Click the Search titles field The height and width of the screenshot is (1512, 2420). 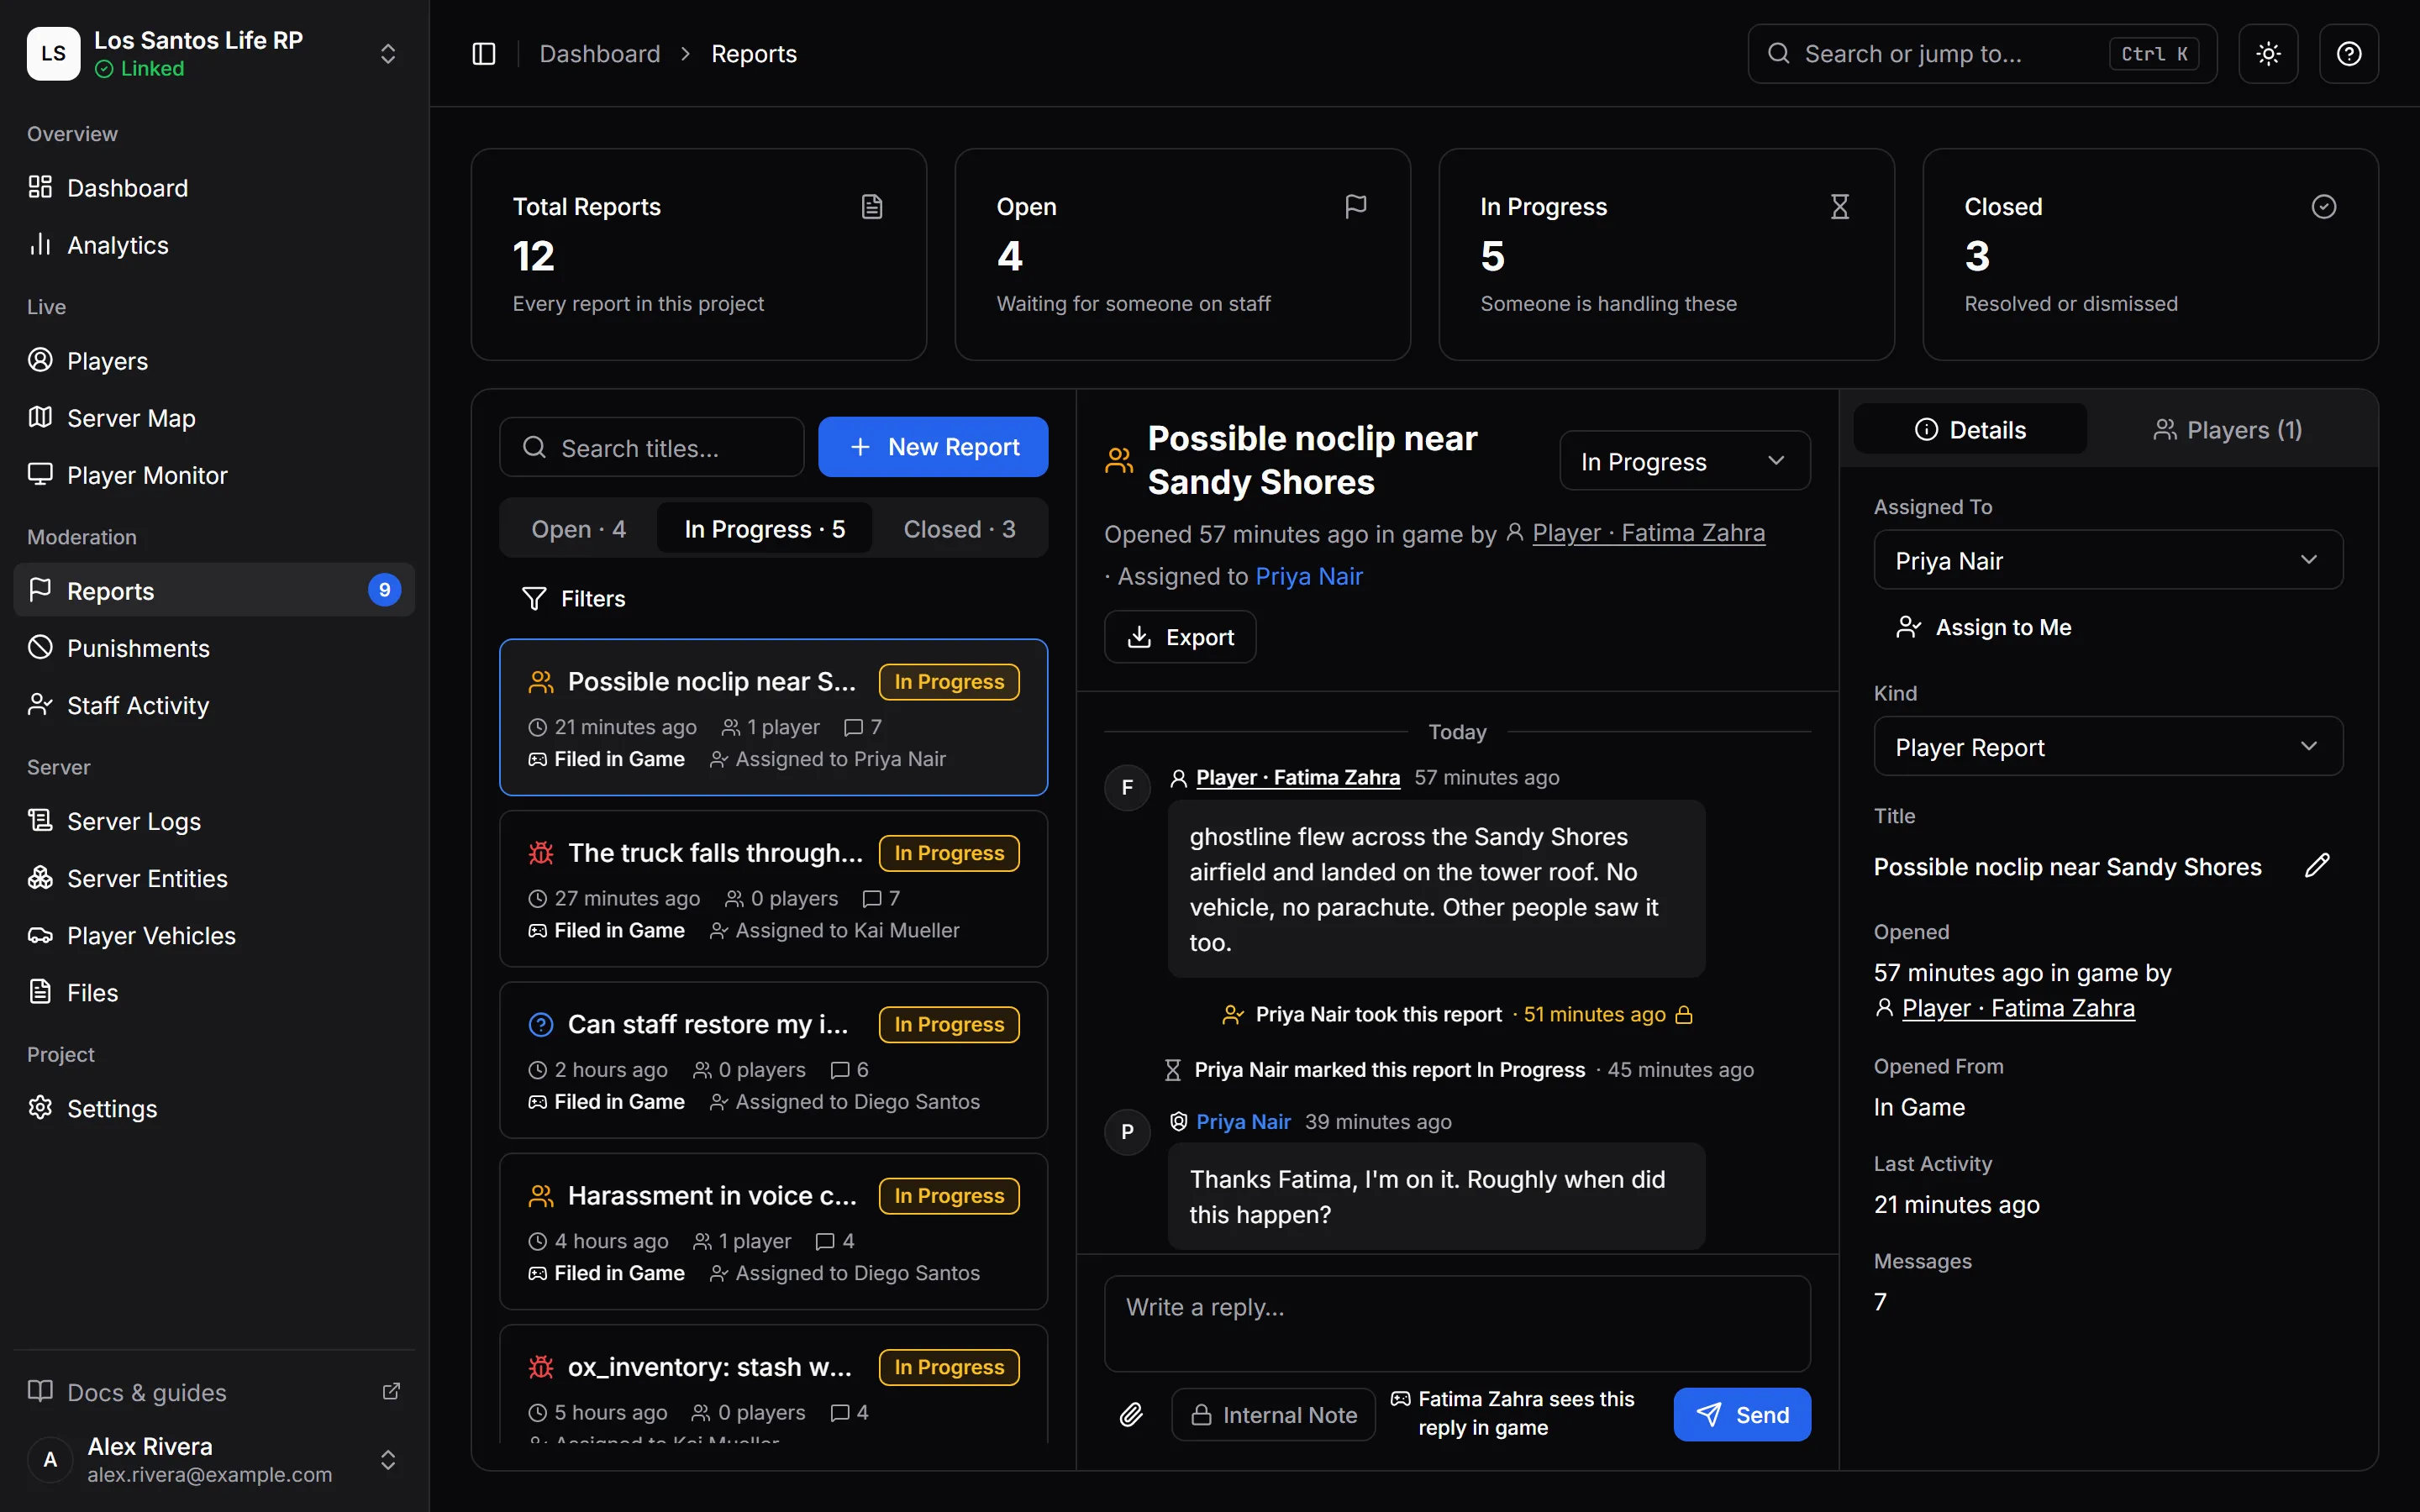pos(652,447)
